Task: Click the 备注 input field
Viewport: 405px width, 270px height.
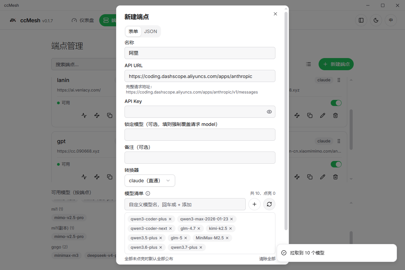Action: (200, 158)
